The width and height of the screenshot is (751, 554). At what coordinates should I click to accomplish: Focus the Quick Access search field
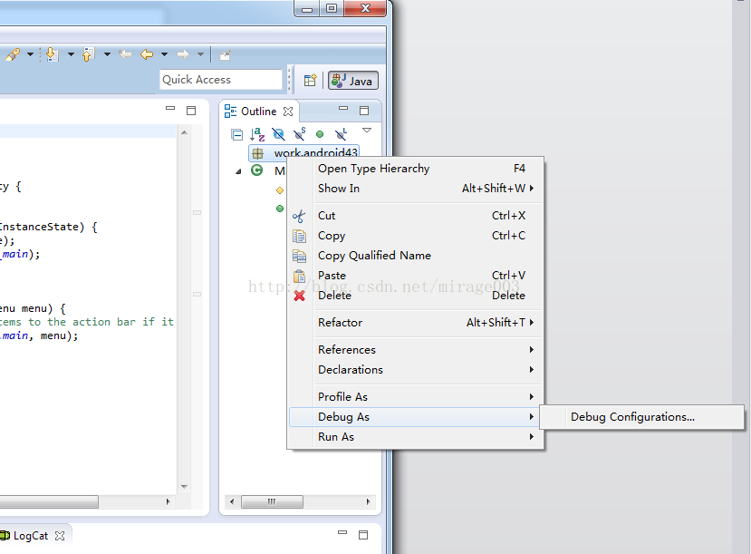(221, 80)
